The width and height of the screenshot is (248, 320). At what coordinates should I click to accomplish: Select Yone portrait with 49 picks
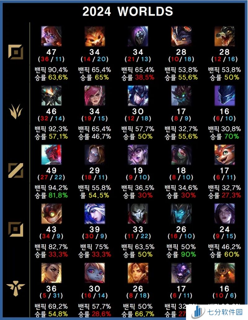click(51, 154)
